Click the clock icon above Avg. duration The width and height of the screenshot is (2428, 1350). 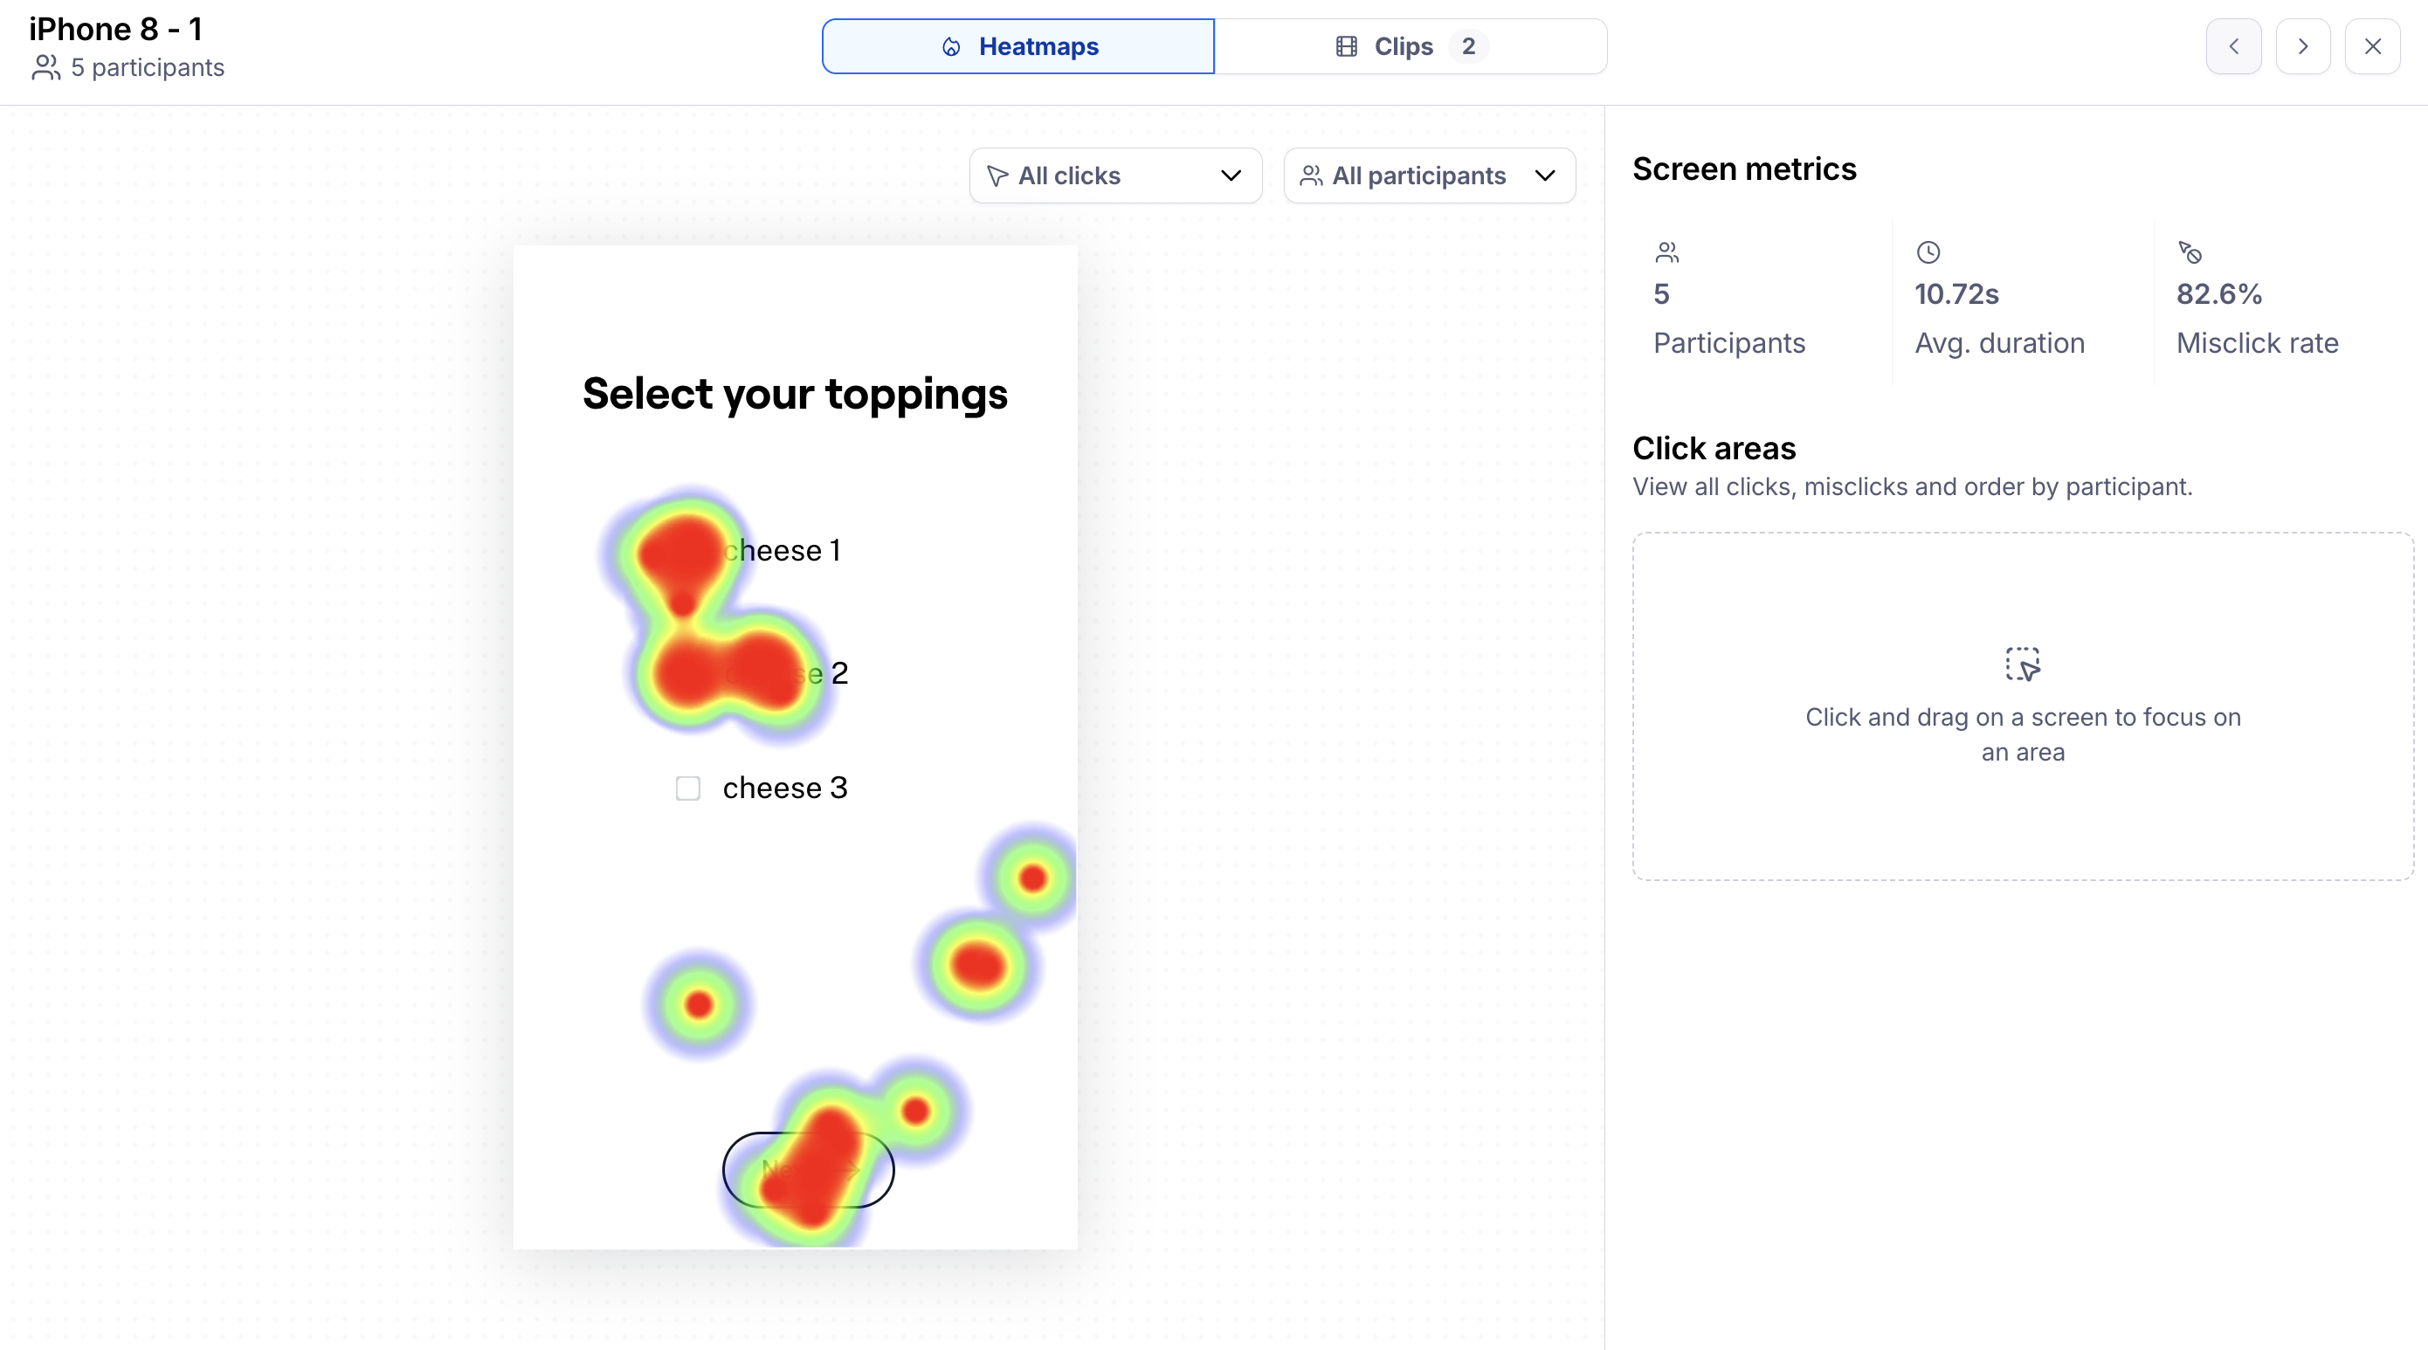(1928, 252)
